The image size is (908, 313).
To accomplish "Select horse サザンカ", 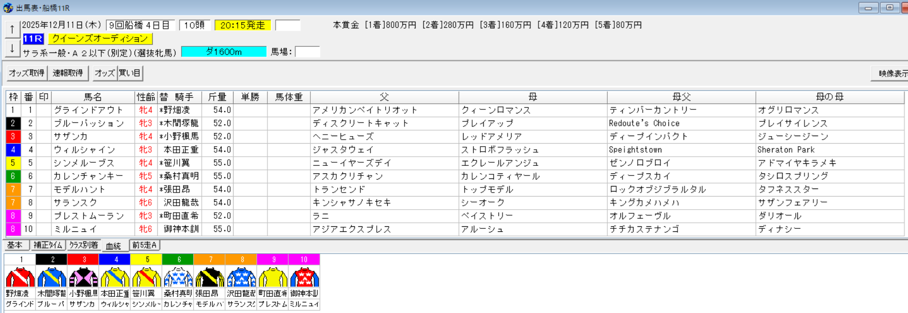I will [x=71, y=137].
